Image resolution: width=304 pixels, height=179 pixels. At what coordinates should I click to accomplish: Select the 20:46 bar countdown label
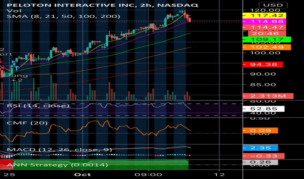click(267, 33)
